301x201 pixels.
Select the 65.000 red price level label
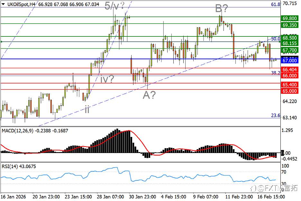(290, 91)
